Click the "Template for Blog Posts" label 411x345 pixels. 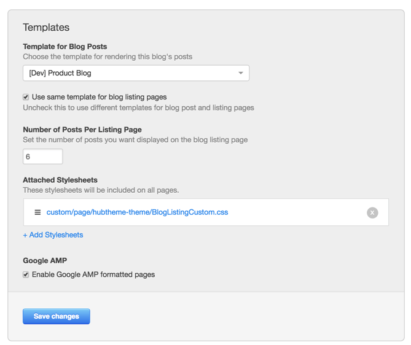(65, 47)
